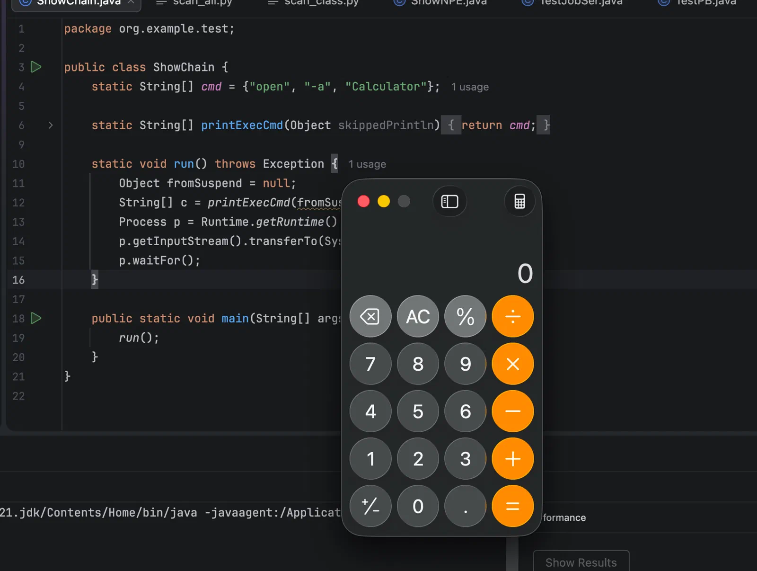The height and width of the screenshot is (571, 757).
Task: Open the calculator mode selector icon
Action: click(519, 202)
